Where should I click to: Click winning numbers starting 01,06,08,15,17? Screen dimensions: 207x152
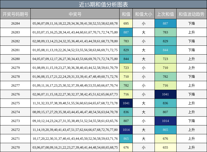click(x=75, y=77)
